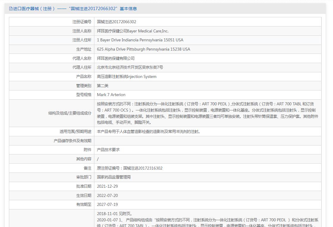Select approving department 国家药品监督管理局
The height and width of the screenshot is (227, 333).
click(114, 177)
